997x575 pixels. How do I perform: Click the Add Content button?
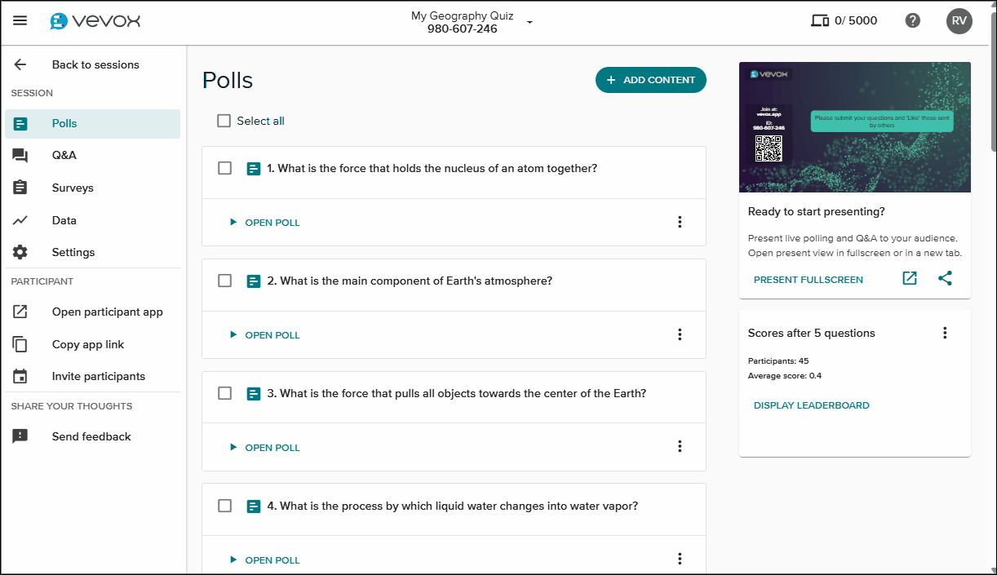[650, 80]
